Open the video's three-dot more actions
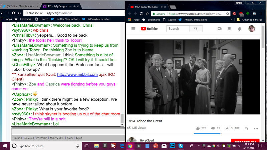The height and width of the screenshot is (150, 267). pyautogui.click(x=256, y=129)
